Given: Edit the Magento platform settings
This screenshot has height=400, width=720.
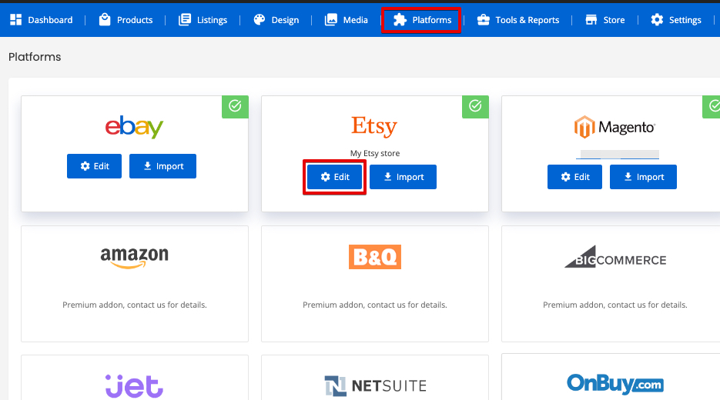Looking at the screenshot, I should click(x=574, y=177).
